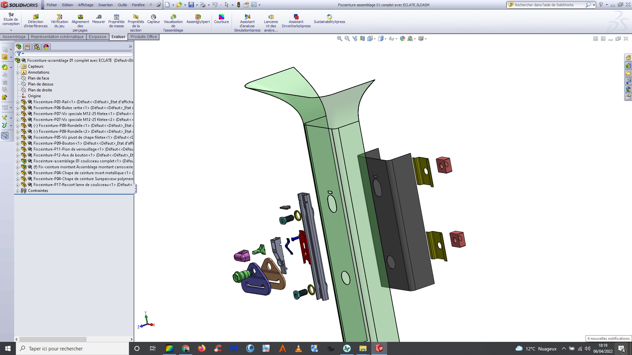The image size is (632, 355).
Task: Start Assistant d'analyse SimulationXpress
Action: pyautogui.click(x=247, y=23)
